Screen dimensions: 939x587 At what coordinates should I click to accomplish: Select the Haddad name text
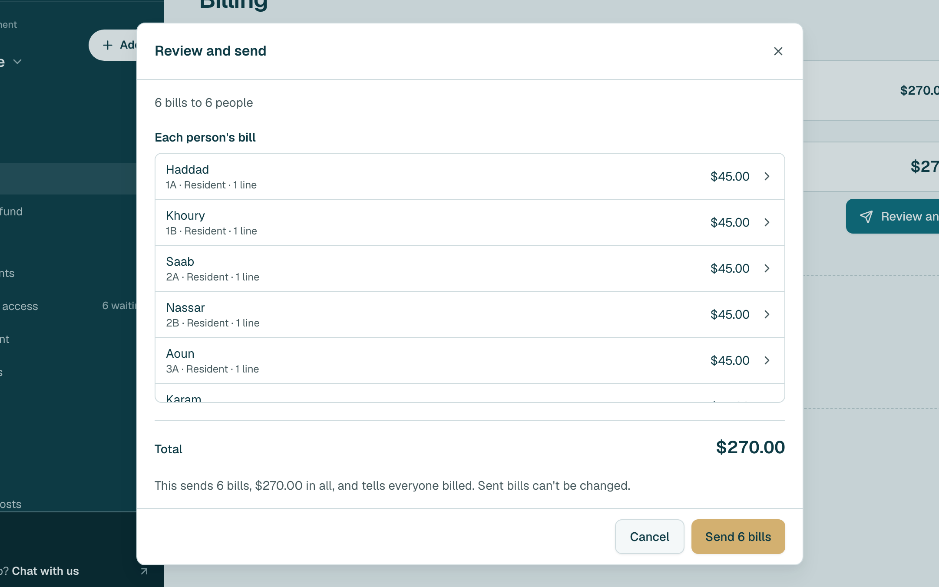[x=187, y=169]
